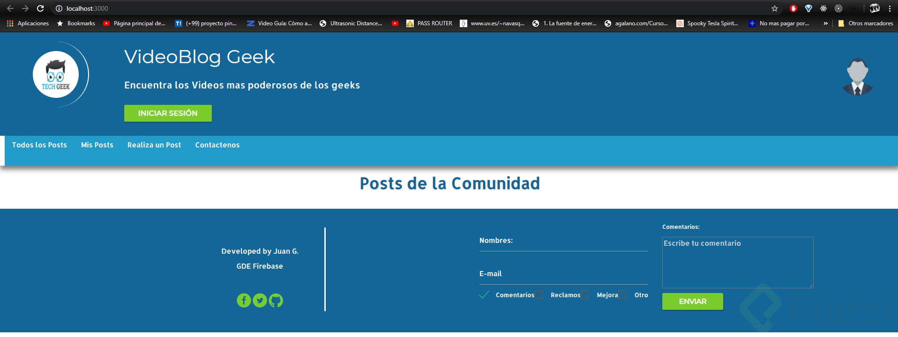Click the Developed by Juan G. text
This screenshot has height=337, width=898.
tap(260, 251)
